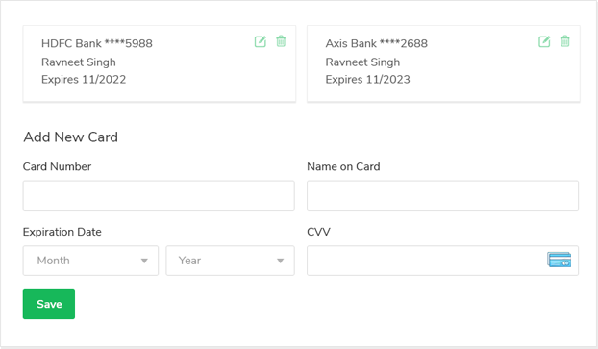Click the Add New Card heading
Viewport: 598px width, 349px height.
[x=70, y=137]
